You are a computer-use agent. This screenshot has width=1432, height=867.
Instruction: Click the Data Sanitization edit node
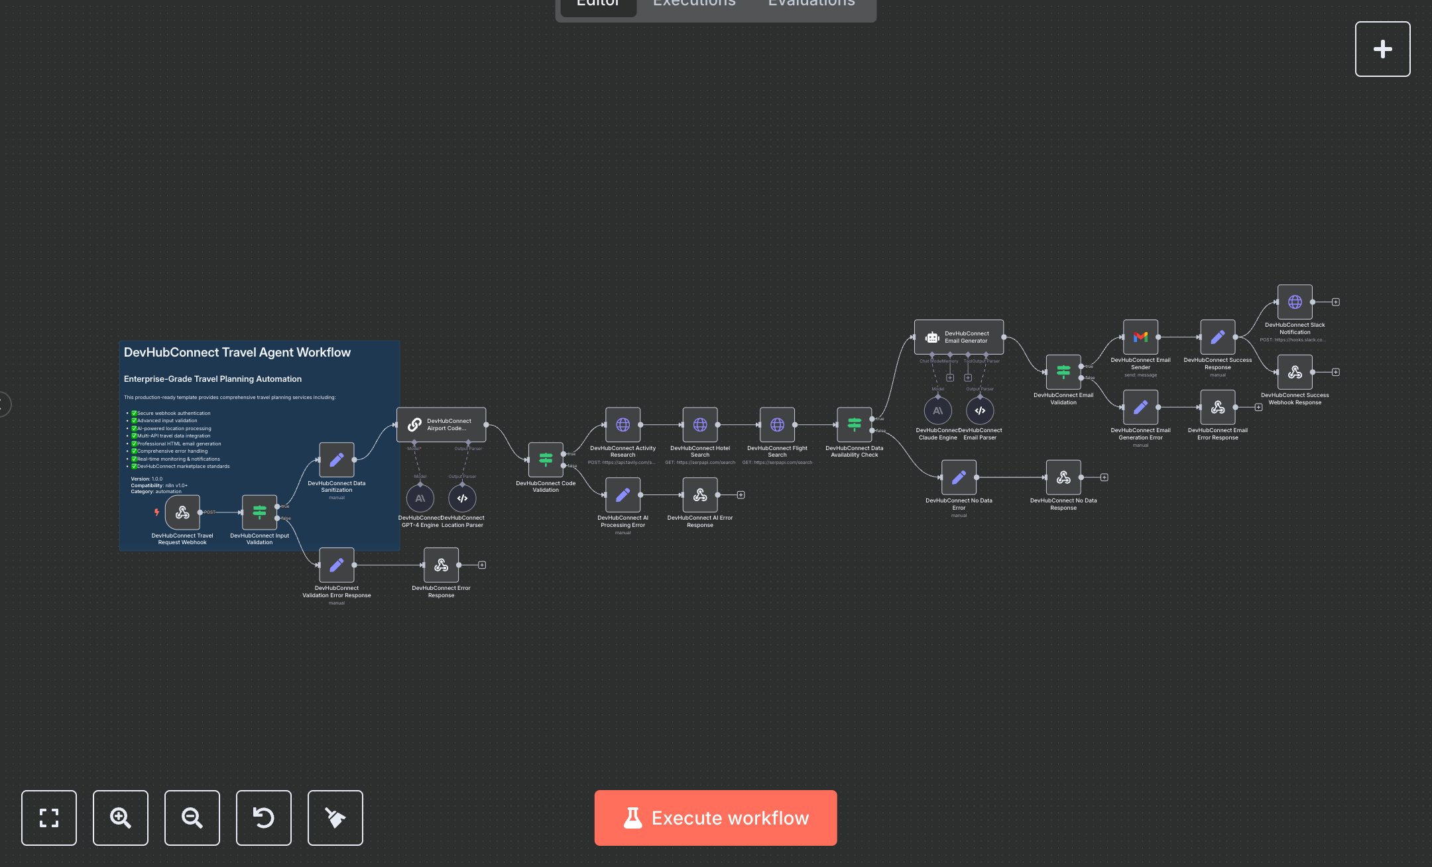tap(337, 459)
